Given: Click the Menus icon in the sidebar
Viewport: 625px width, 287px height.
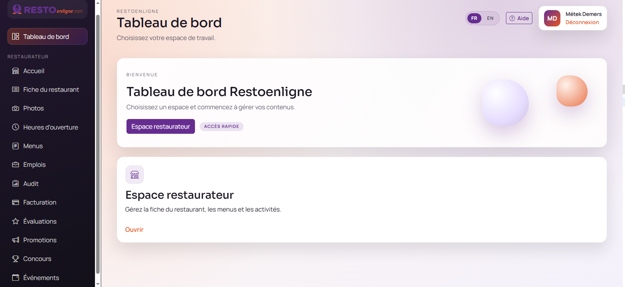Looking at the screenshot, I should 15,146.
